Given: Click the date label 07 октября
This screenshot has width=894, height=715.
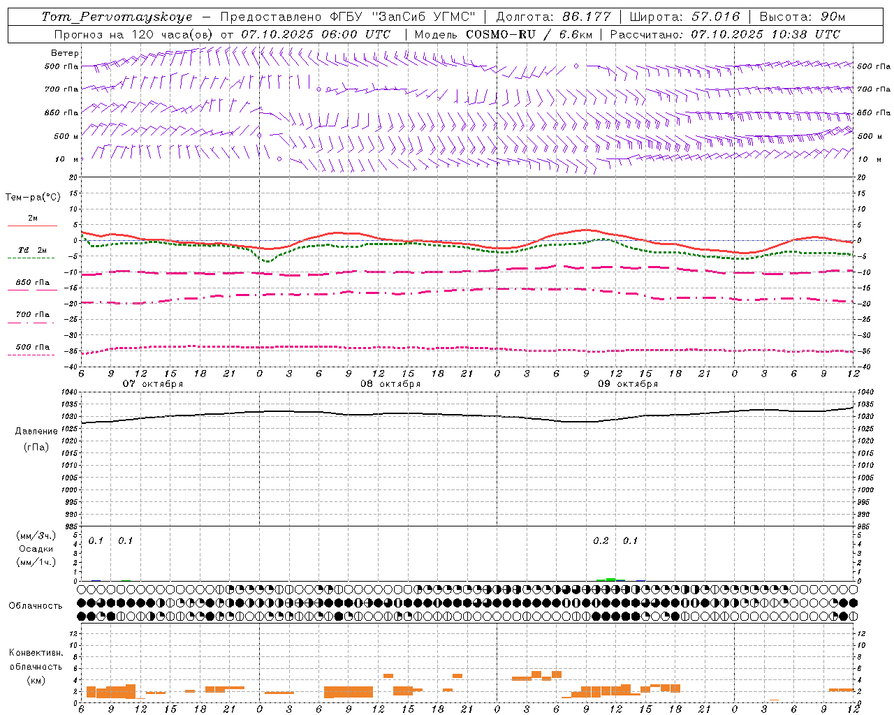Looking at the screenshot, I should click(153, 383).
